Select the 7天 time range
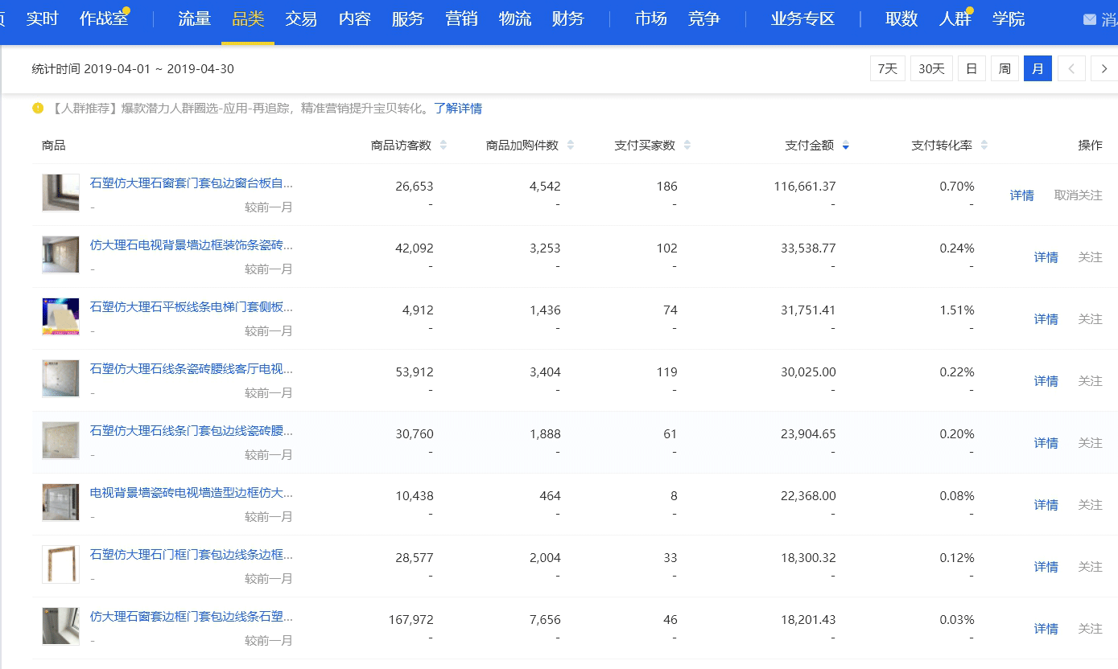The image size is (1118, 669). (887, 69)
